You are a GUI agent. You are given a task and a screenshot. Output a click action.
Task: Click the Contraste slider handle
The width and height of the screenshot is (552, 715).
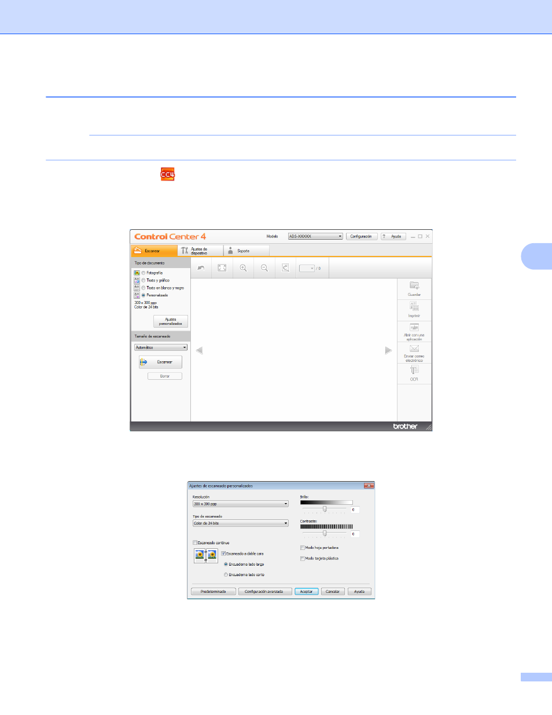pyautogui.click(x=325, y=533)
